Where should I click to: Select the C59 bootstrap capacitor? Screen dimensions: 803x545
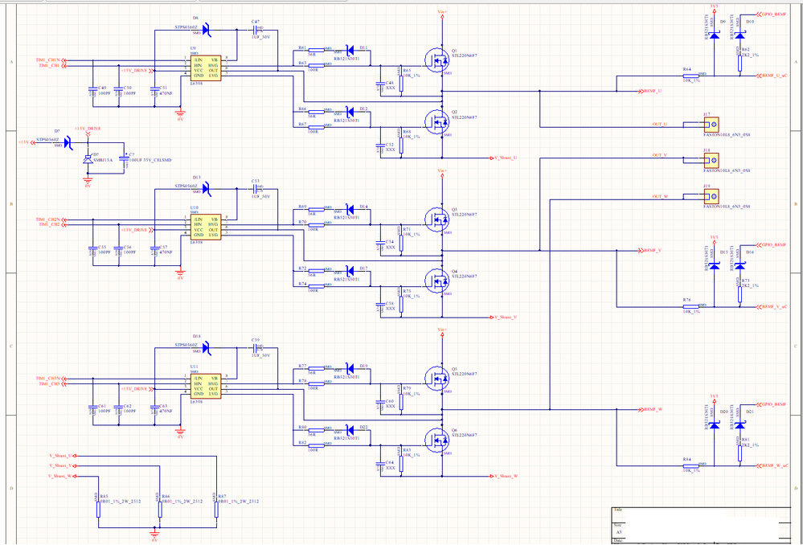click(256, 348)
